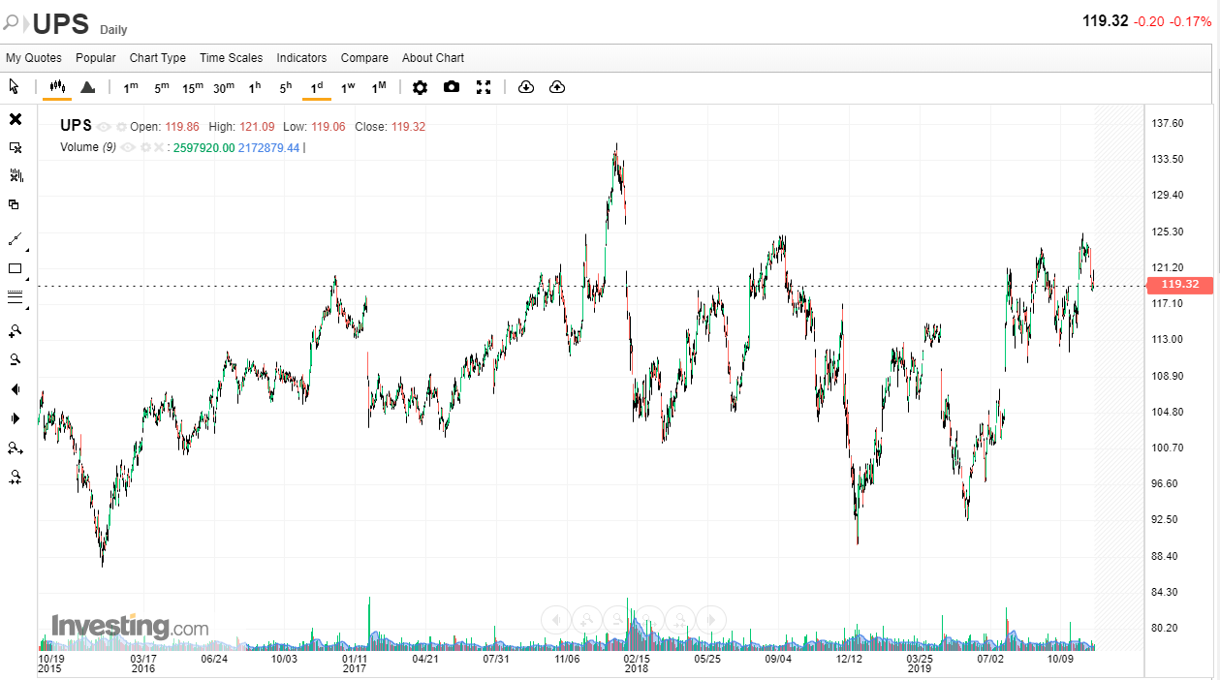The width and height of the screenshot is (1220, 680).
Task: Click the UPS ticker title text
Action: point(61,23)
